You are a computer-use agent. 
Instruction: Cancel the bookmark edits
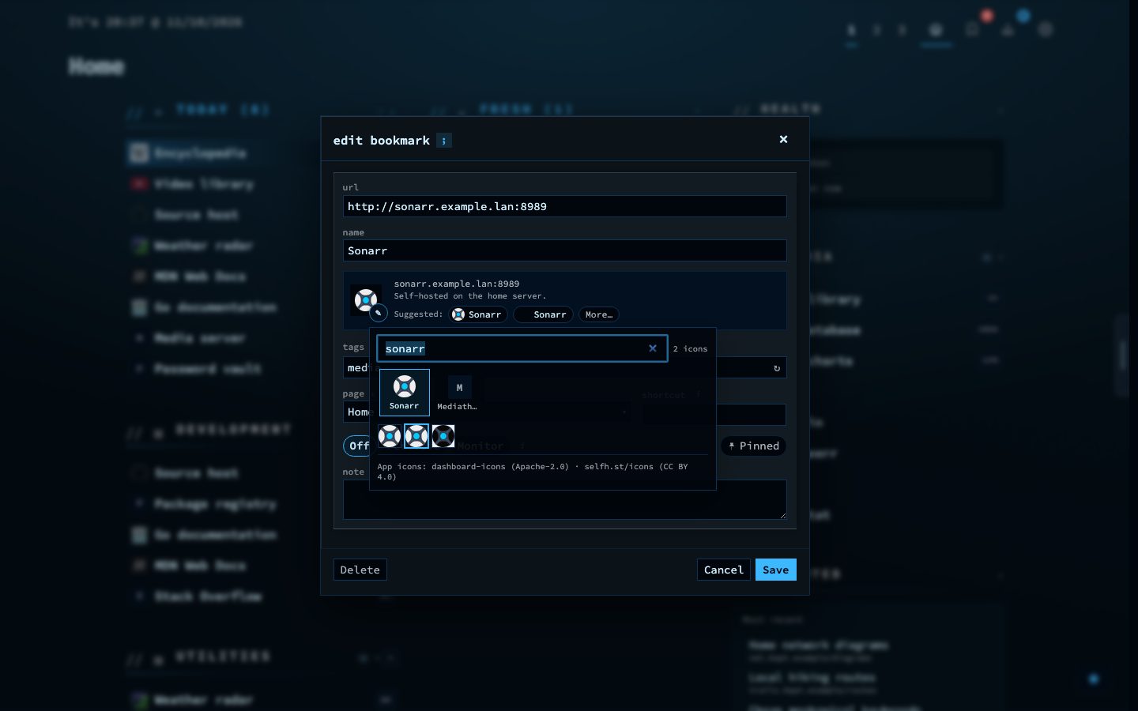[x=724, y=570]
